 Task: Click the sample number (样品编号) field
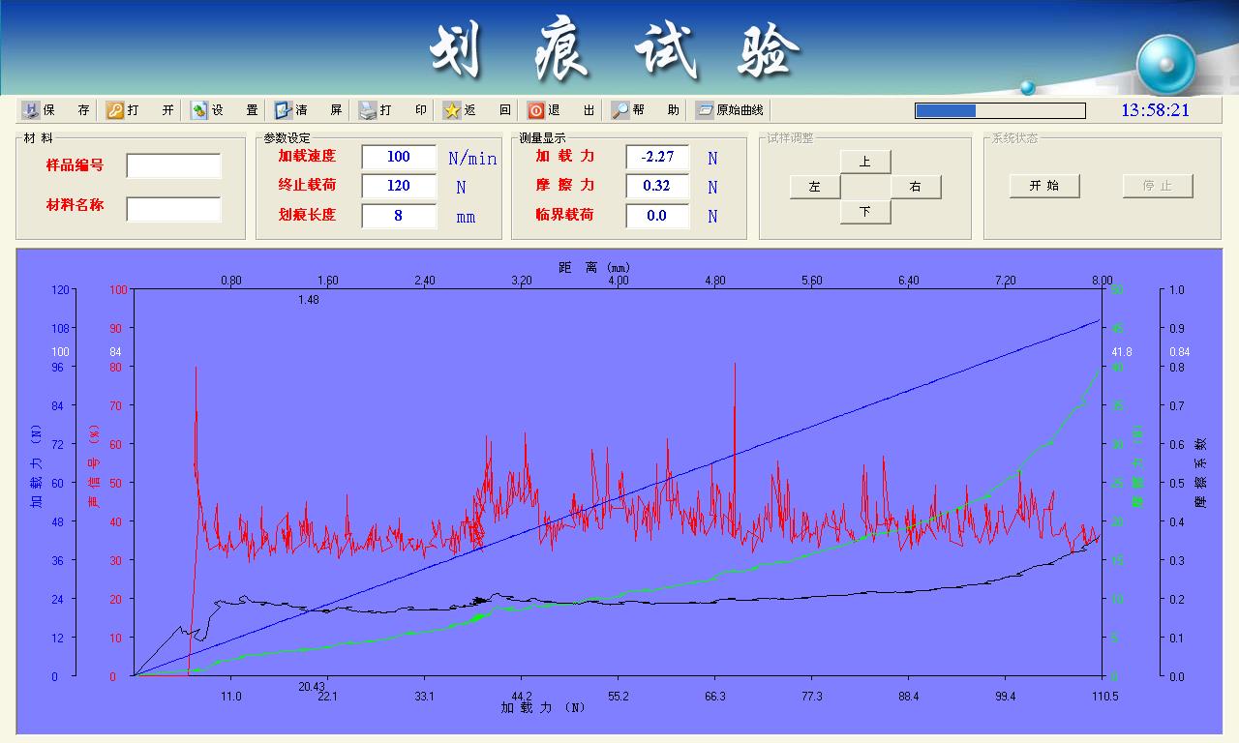click(173, 166)
